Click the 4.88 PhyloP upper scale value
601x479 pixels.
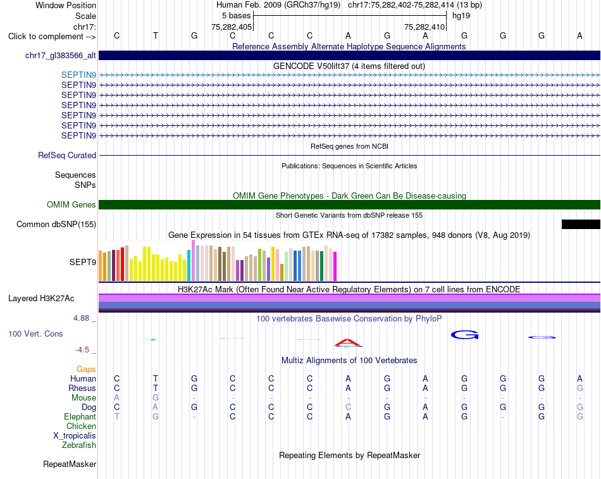(81, 318)
